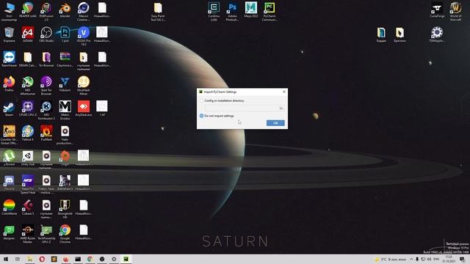The height and width of the screenshot is (264, 470).
Task: Open the ConEmu (x64) shortcut
Action: [x=214, y=12]
